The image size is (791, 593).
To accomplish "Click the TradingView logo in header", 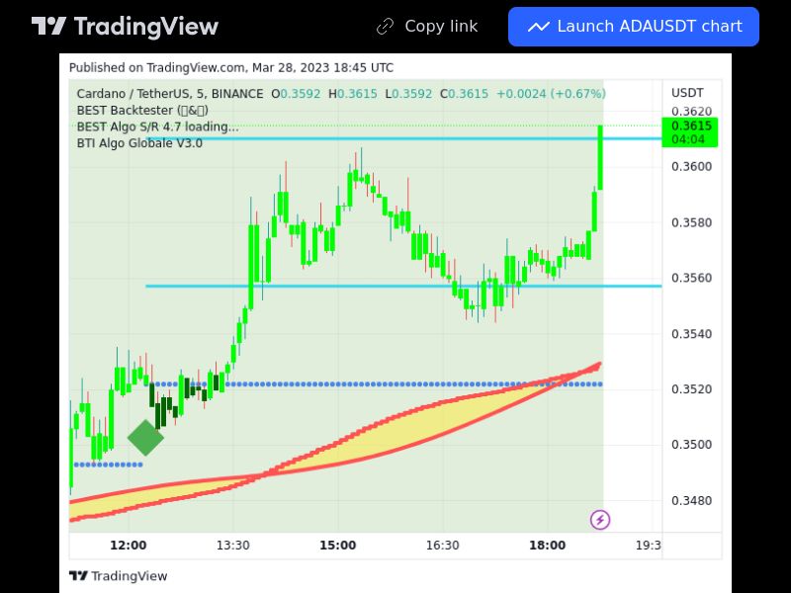I will pyautogui.click(x=126, y=27).
